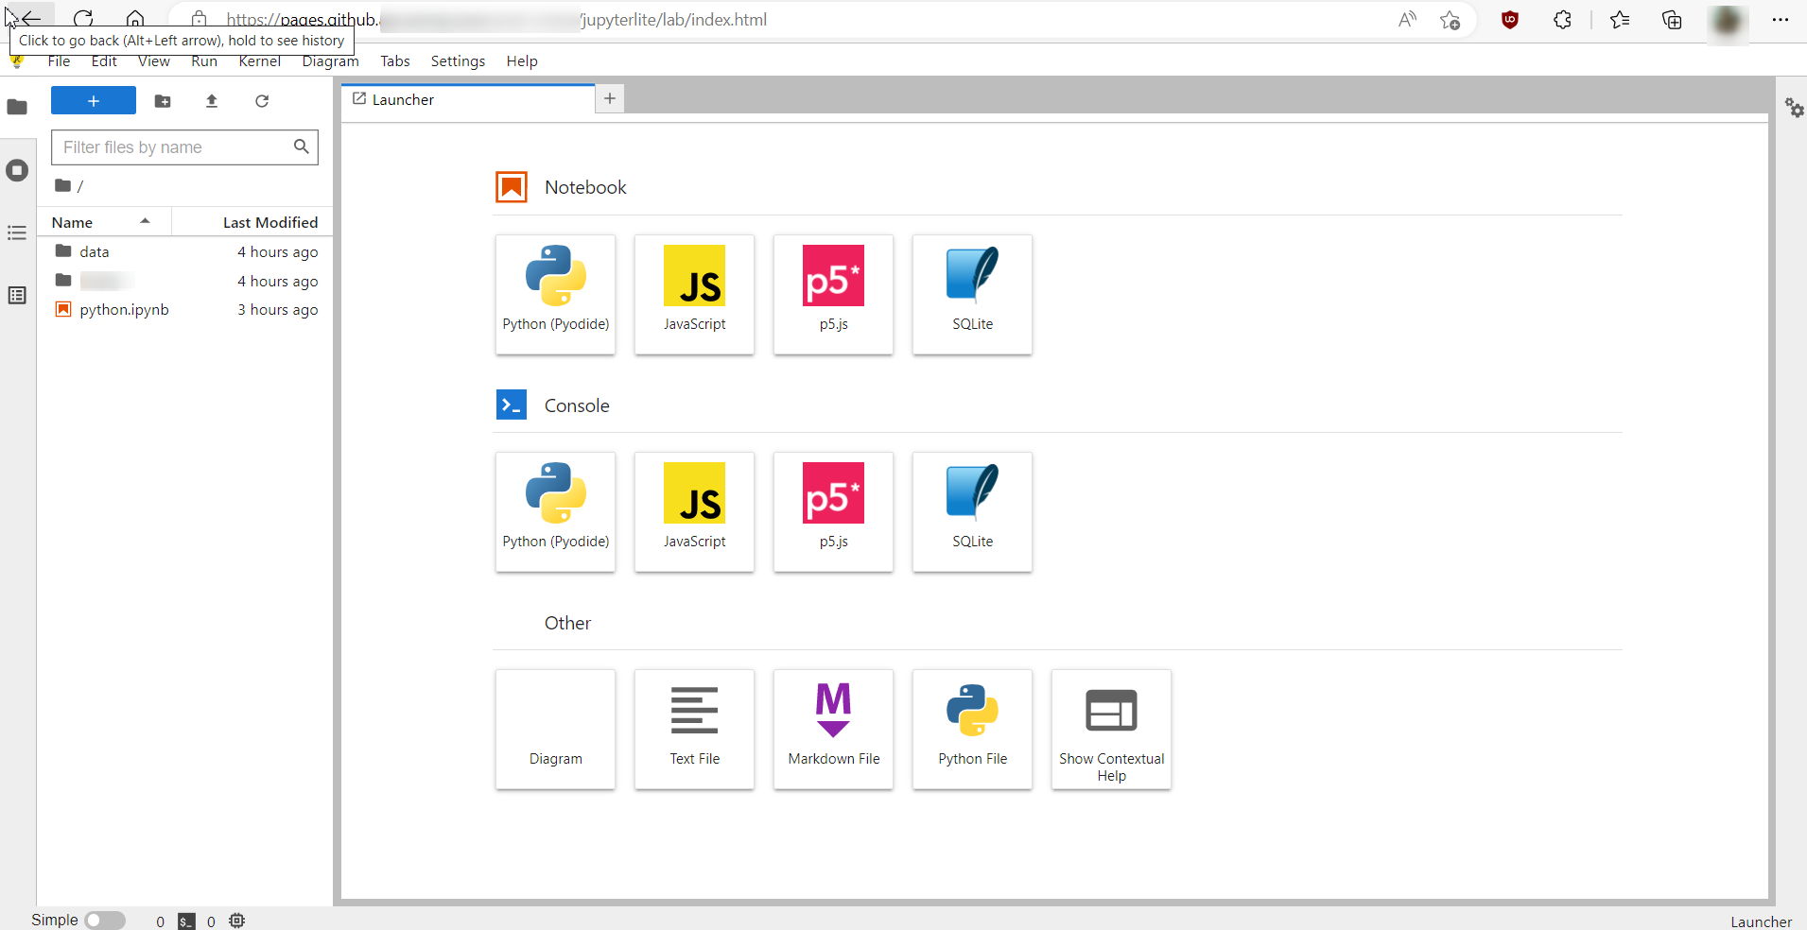Viewport: 1807px width, 930px height.
Task: Select the python.ipynb file
Action: [185, 309]
